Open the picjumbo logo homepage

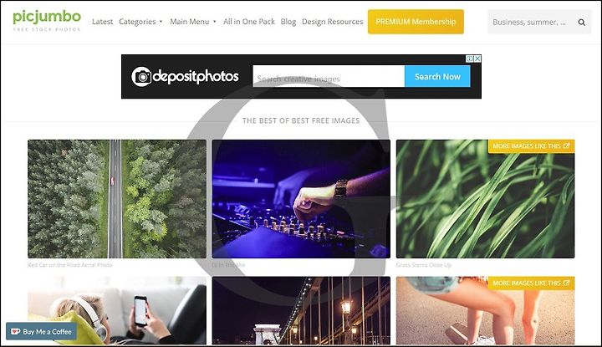[x=47, y=21]
